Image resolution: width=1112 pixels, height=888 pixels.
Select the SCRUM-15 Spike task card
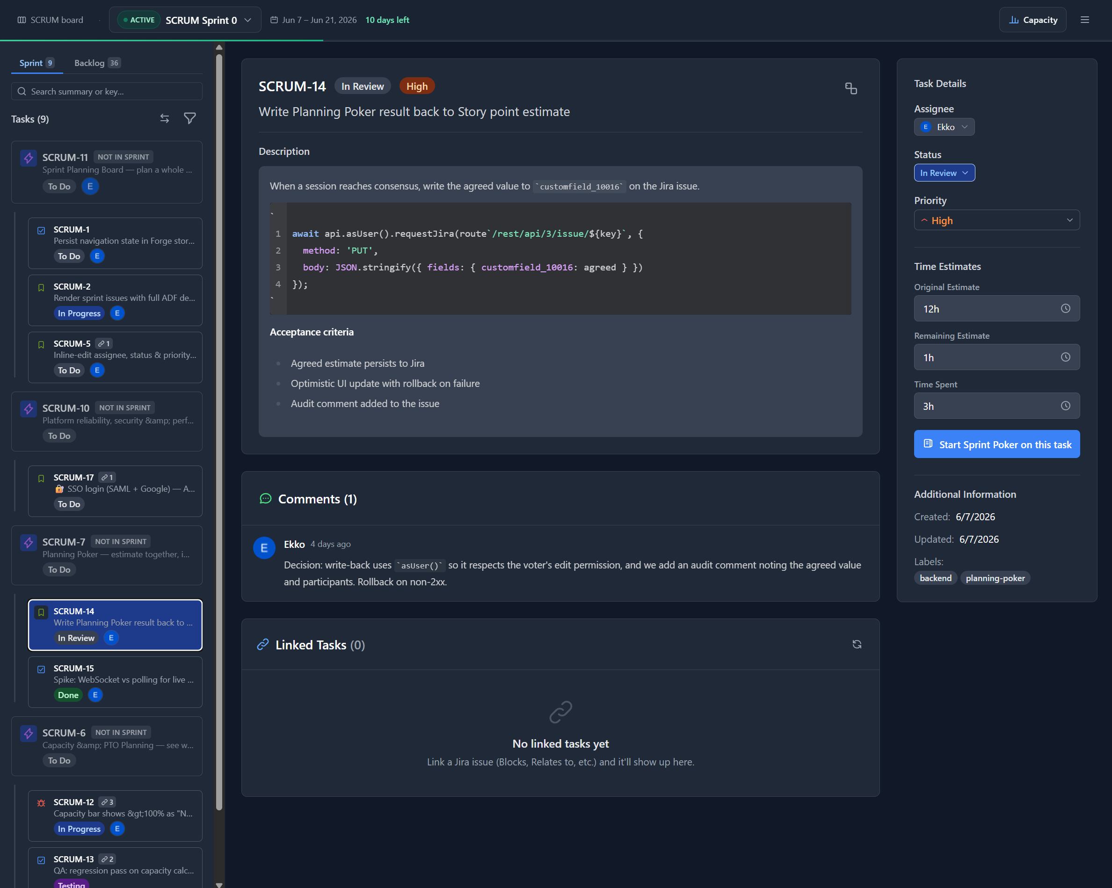tap(115, 682)
